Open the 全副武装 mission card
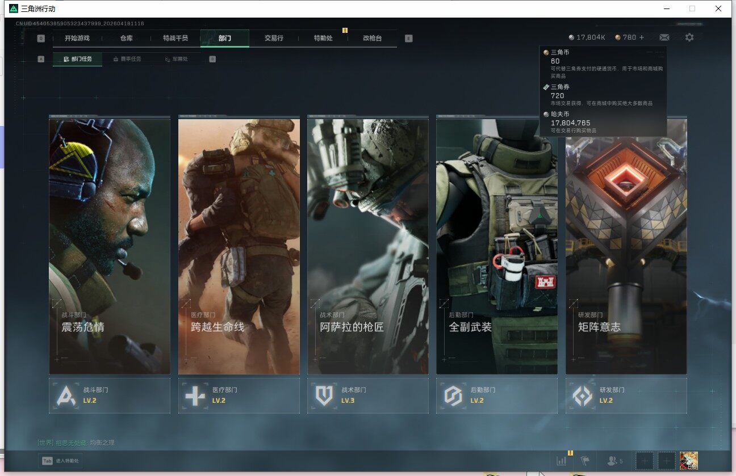Image resolution: width=736 pixels, height=476 pixels. (497, 245)
